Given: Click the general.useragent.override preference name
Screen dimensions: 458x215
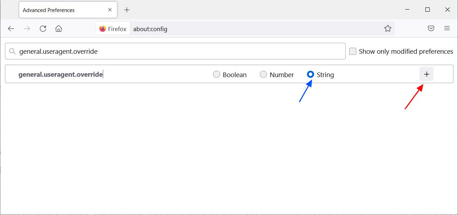Looking at the screenshot, I should (x=61, y=75).
